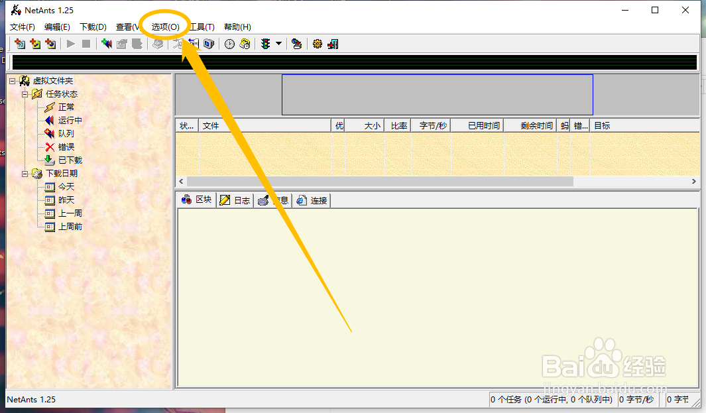This screenshot has height=413, width=706.
Task: Select the 任务状态 folder
Action: pyautogui.click(x=62, y=94)
